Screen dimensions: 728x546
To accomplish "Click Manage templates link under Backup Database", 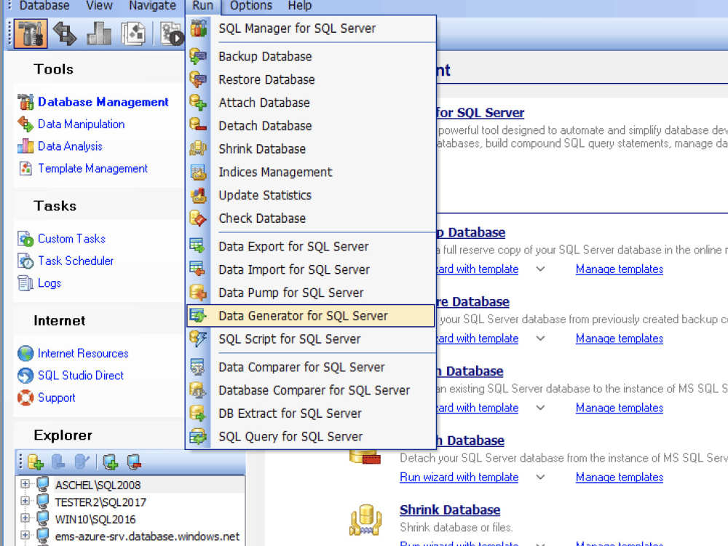I will (620, 269).
